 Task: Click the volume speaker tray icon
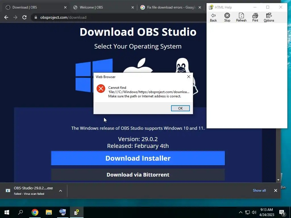(254, 212)
